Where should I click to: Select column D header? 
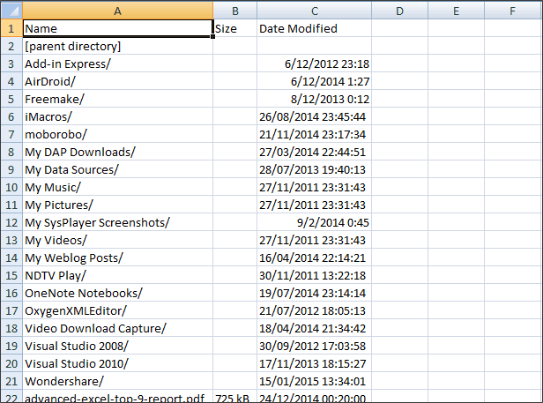click(399, 11)
